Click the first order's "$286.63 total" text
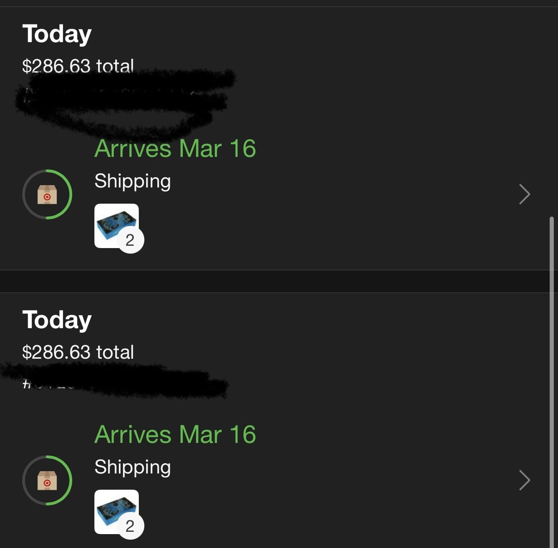This screenshot has height=548, width=558. pos(78,66)
